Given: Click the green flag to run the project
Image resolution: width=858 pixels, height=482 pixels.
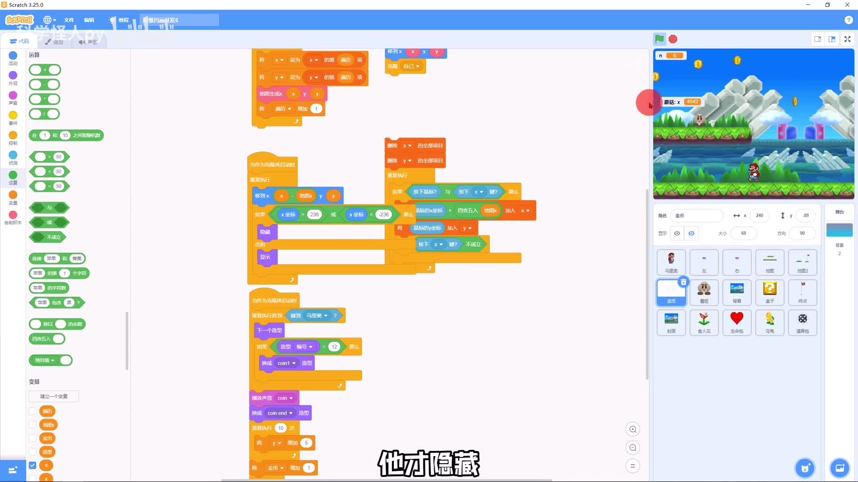Looking at the screenshot, I should point(659,39).
